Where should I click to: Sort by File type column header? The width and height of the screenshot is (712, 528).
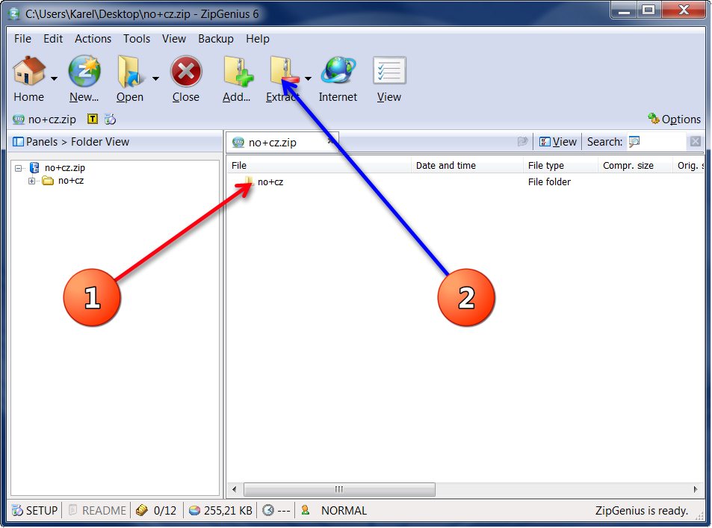[561, 166]
